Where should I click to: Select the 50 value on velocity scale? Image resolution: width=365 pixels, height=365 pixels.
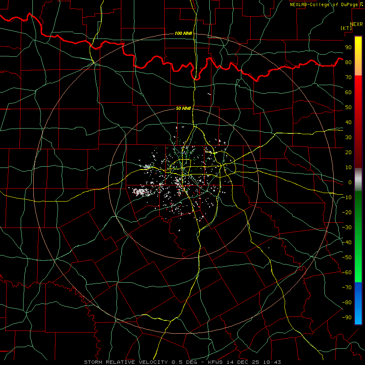pos(348,107)
